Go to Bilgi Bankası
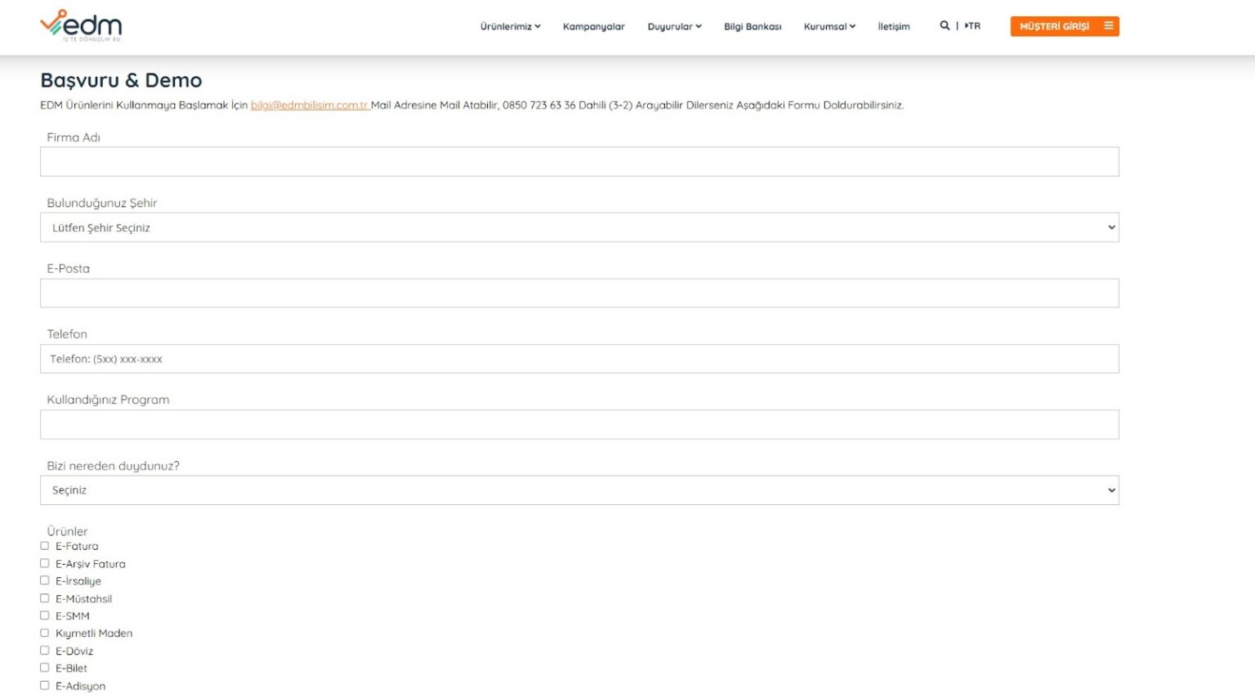 [753, 27]
